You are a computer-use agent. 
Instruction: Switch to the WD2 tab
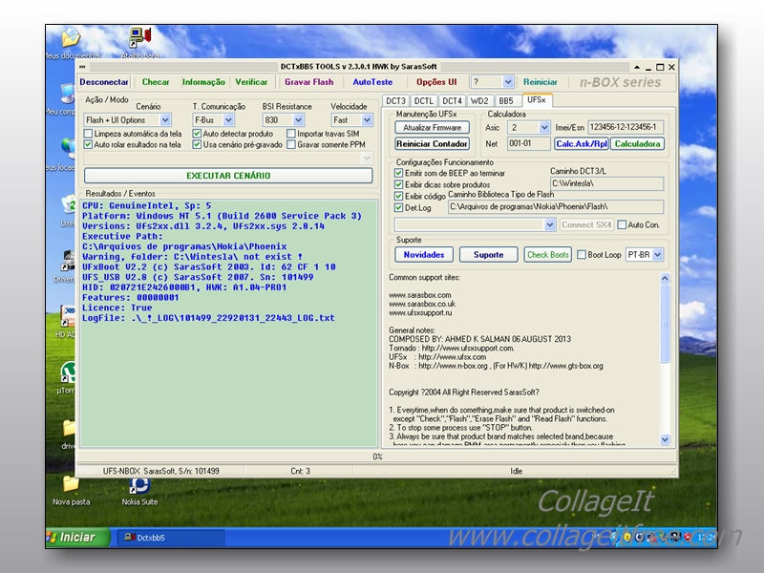(x=479, y=101)
